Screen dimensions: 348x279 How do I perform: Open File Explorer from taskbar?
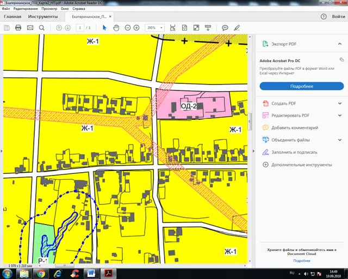[24, 274]
